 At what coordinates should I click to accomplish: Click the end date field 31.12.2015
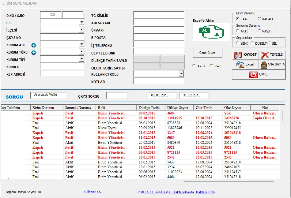pyautogui.click(x=194, y=95)
